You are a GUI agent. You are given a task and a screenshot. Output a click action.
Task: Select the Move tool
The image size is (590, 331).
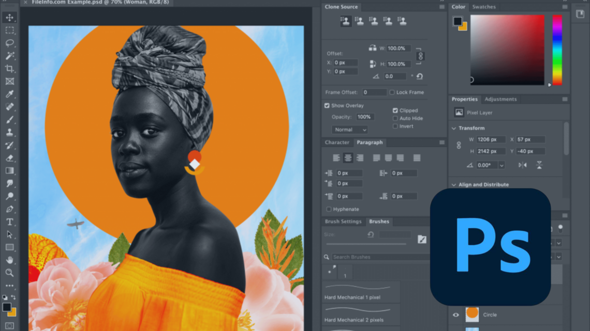(x=10, y=17)
